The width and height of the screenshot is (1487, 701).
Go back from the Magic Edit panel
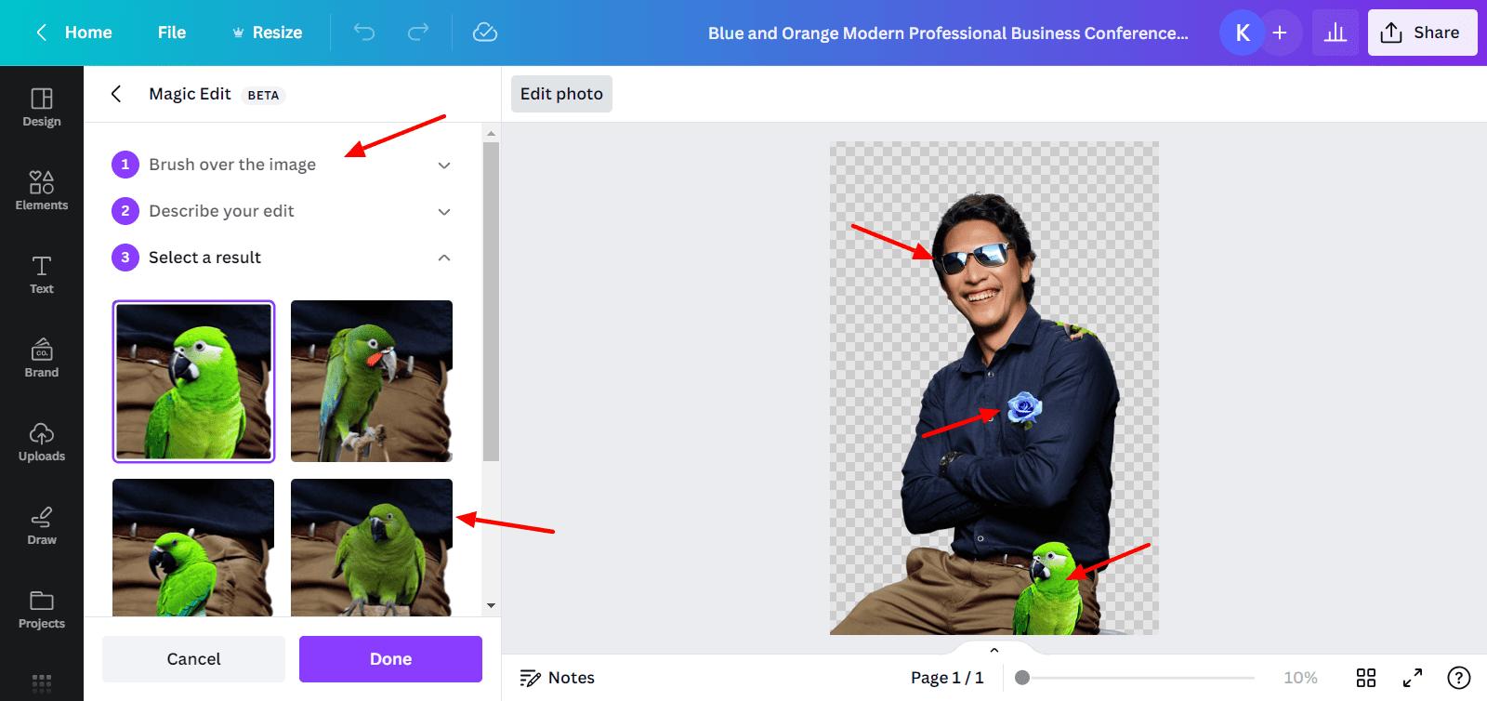tap(116, 94)
